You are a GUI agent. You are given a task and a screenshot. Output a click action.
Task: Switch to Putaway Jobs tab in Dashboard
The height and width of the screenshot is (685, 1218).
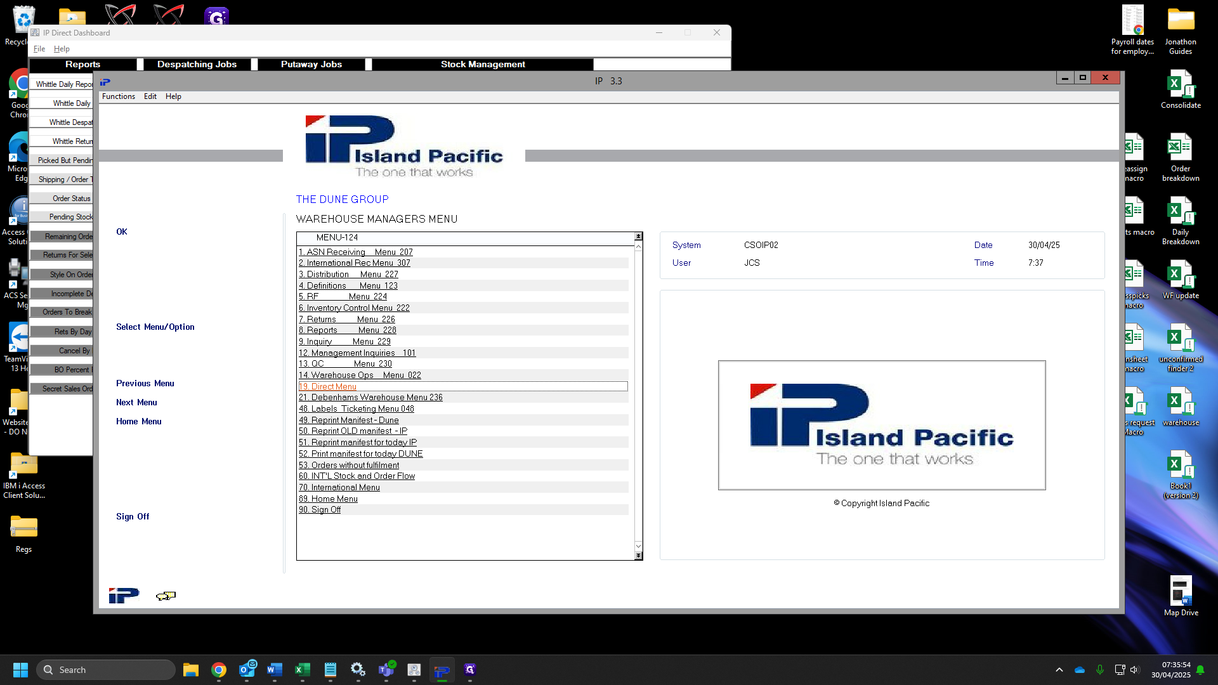coord(311,64)
